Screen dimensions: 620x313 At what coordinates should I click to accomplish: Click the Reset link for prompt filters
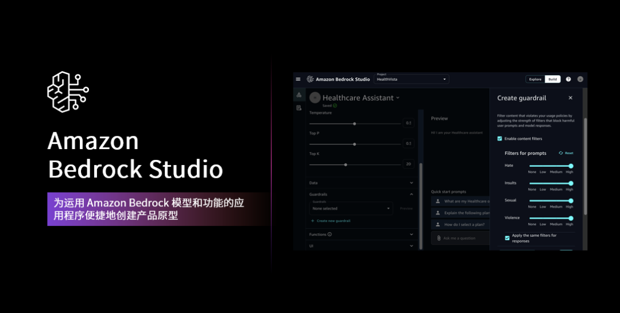(x=569, y=153)
